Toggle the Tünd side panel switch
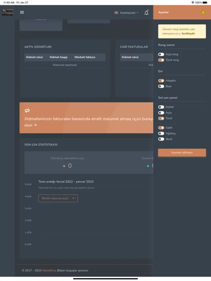Image resolution: width=211 pixels, height=281 pixels. click(161, 118)
